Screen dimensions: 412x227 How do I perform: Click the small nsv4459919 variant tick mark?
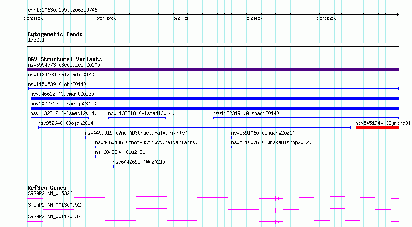click(x=86, y=137)
